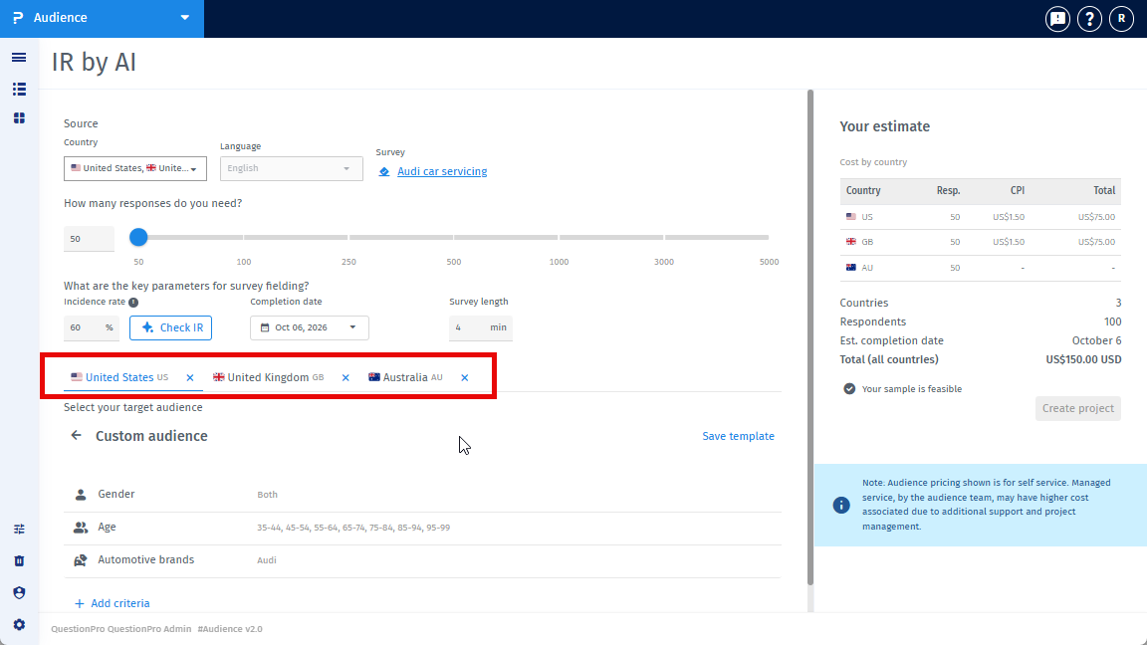Open the feedback message icon
This screenshot has width=1147, height=645.
click(1057, 19)
